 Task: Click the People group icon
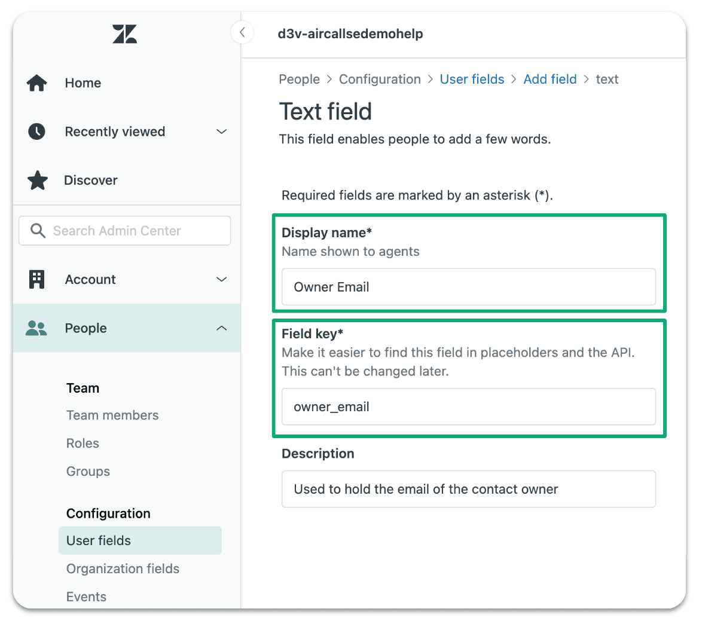(36, 328)
